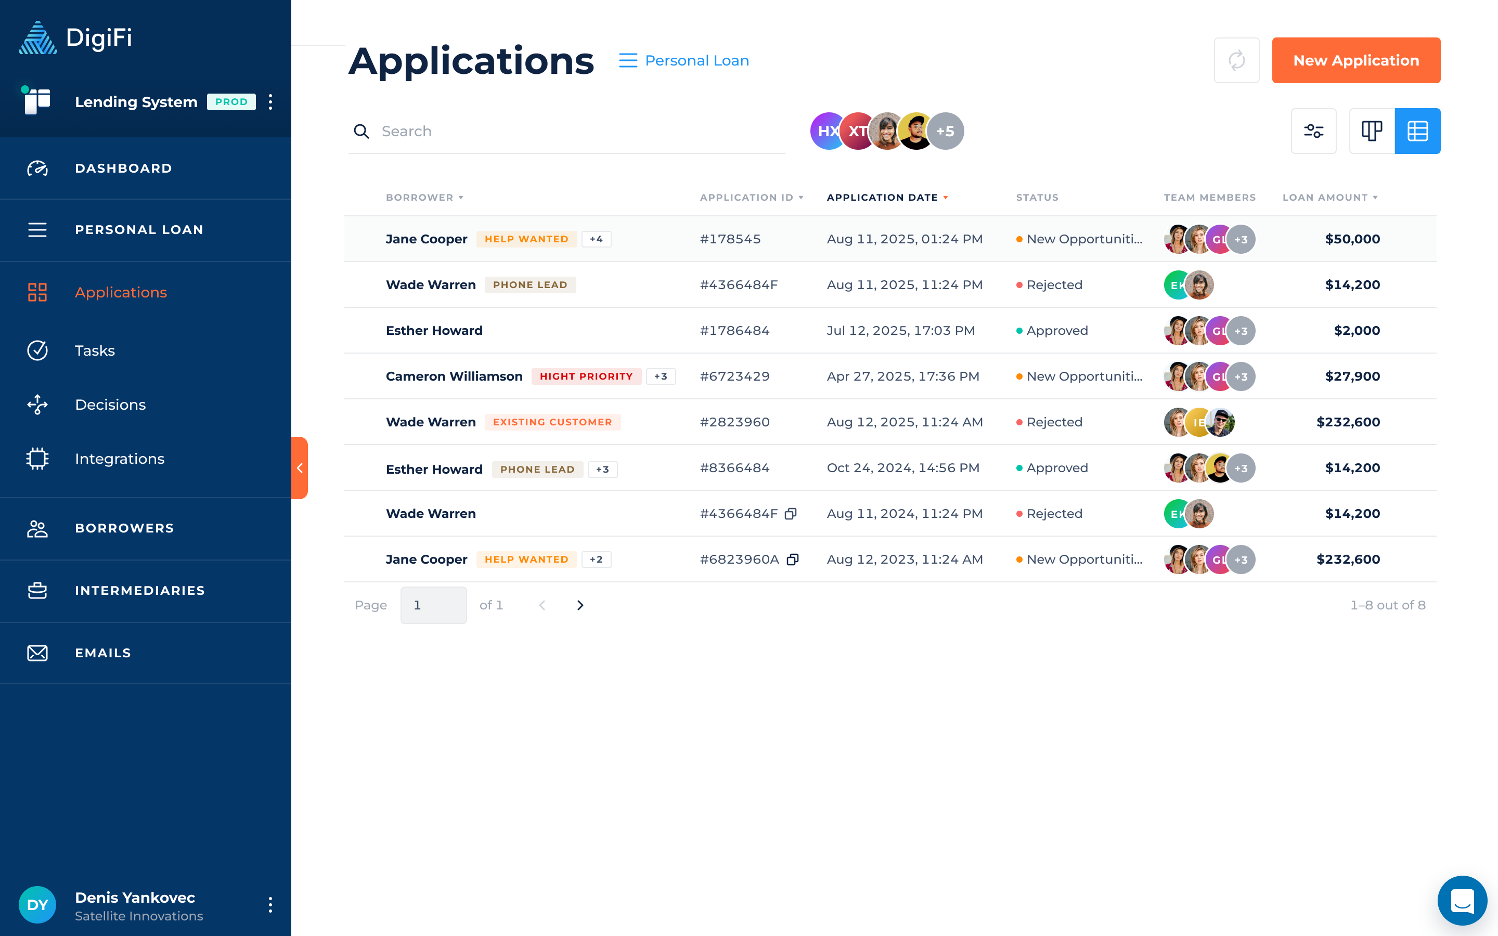Click the DY user avatar
The width and height of the screenshot is (1498, 936).
(37, 904)
